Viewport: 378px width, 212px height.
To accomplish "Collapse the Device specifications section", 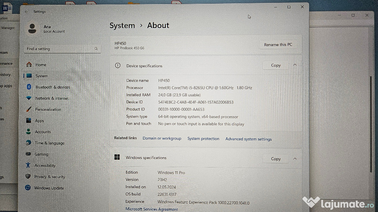I will pos(295,65).
